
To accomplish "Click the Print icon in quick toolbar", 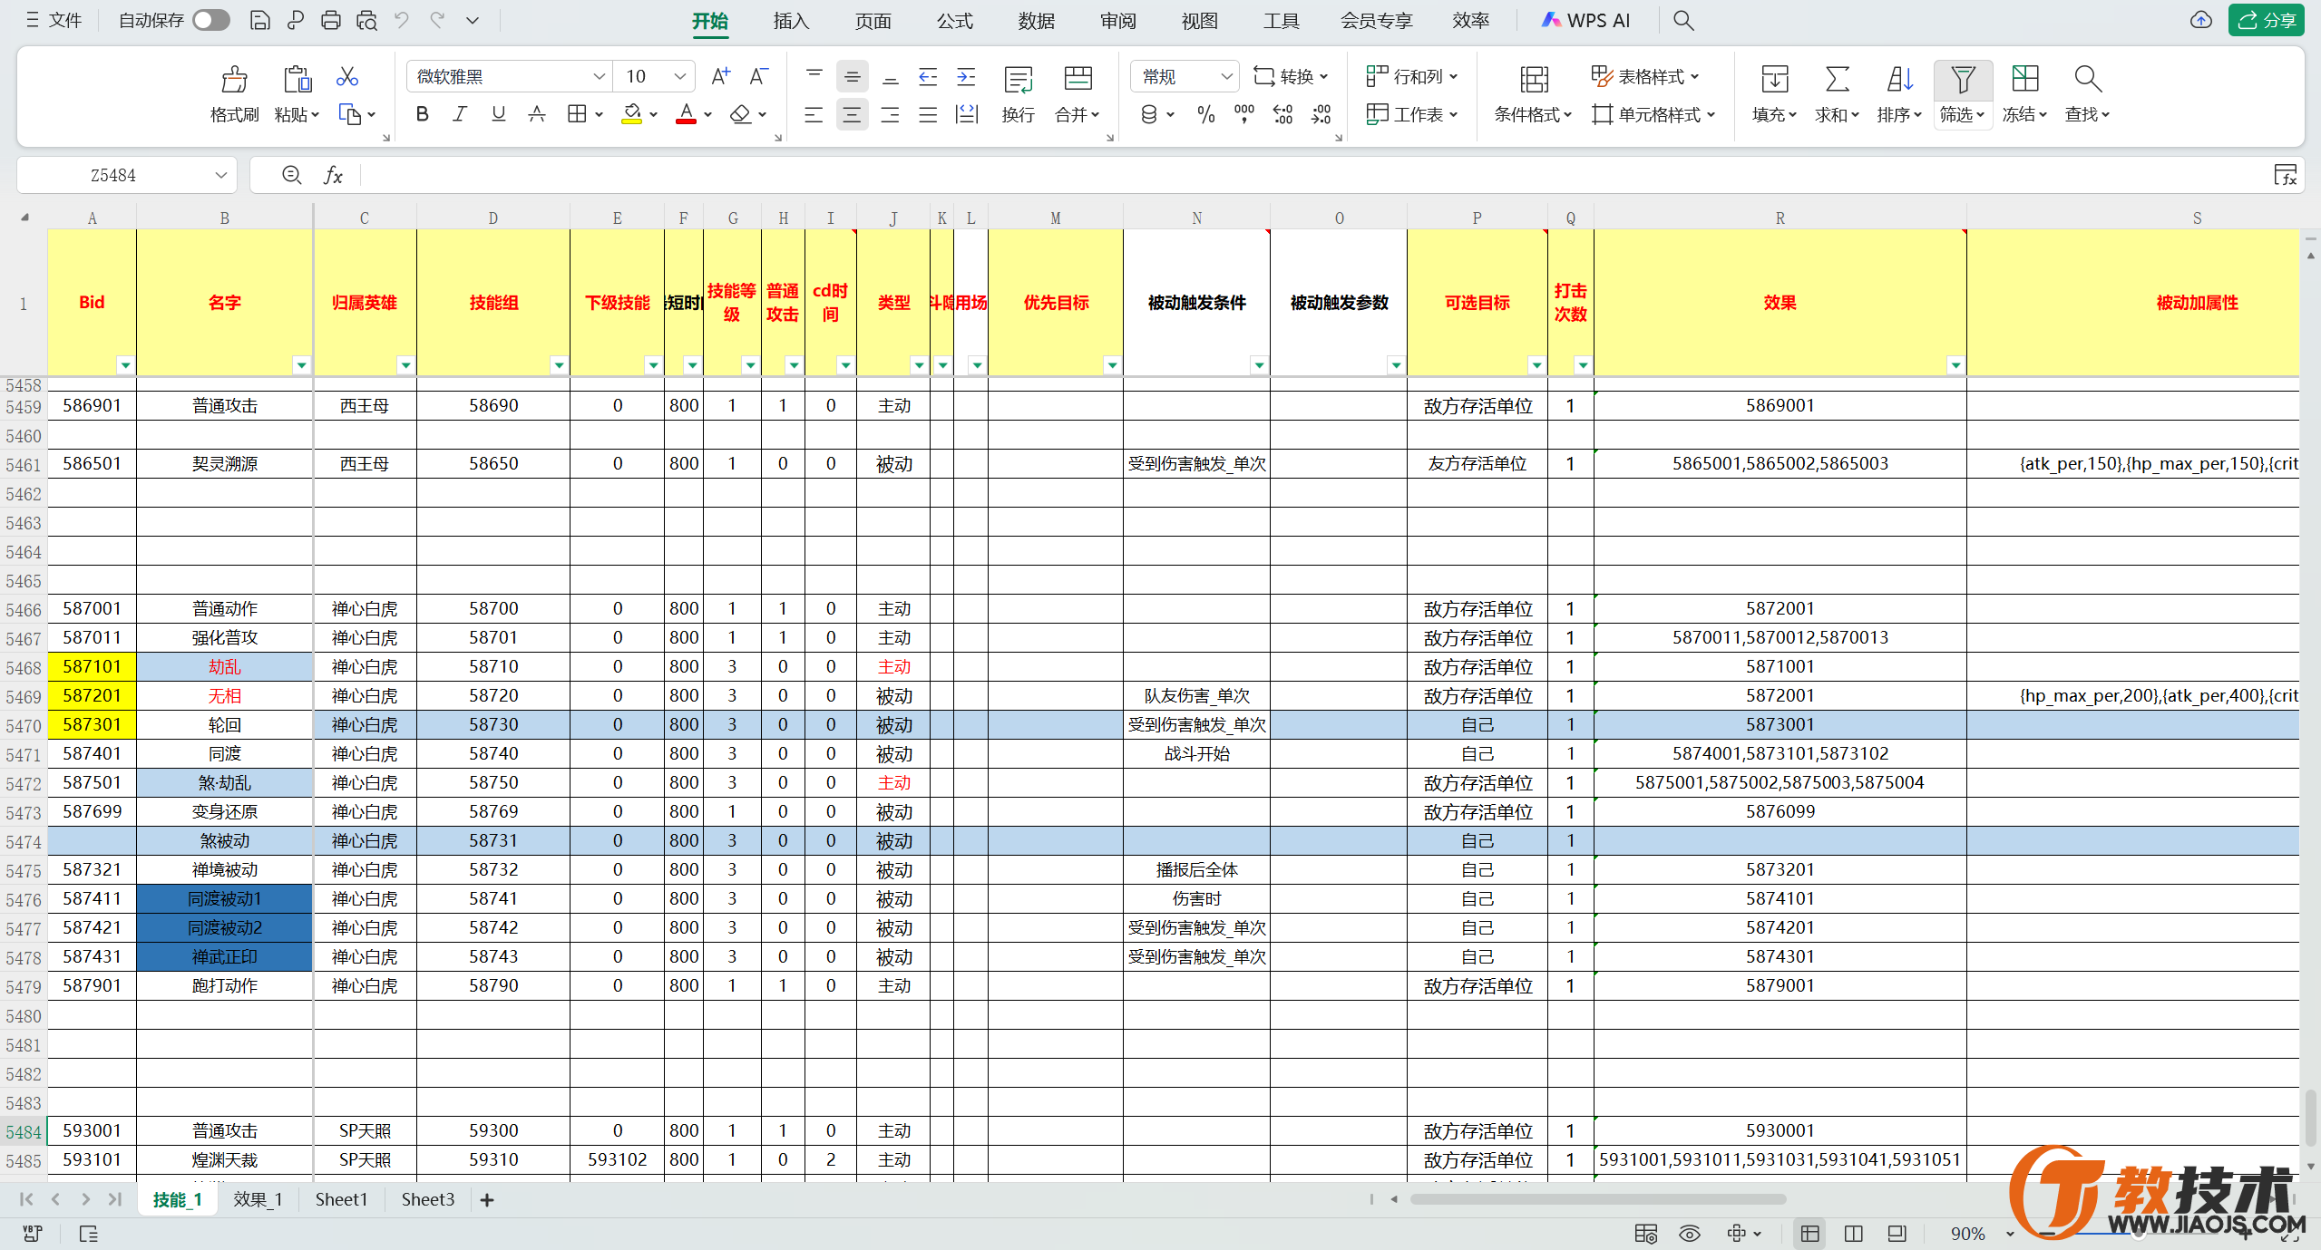I will coord(331,20).
